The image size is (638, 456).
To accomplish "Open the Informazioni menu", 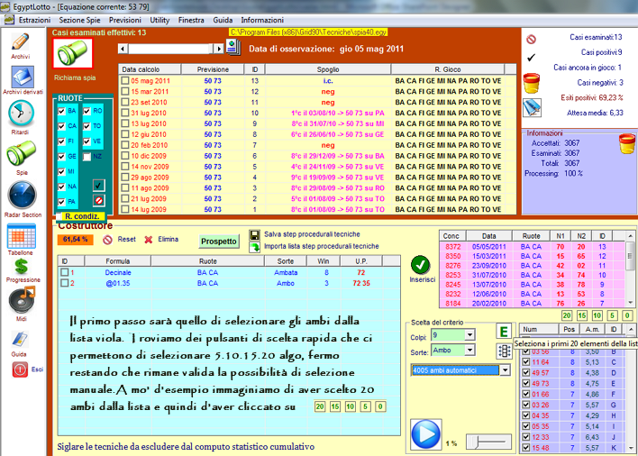I will point(262,20).
